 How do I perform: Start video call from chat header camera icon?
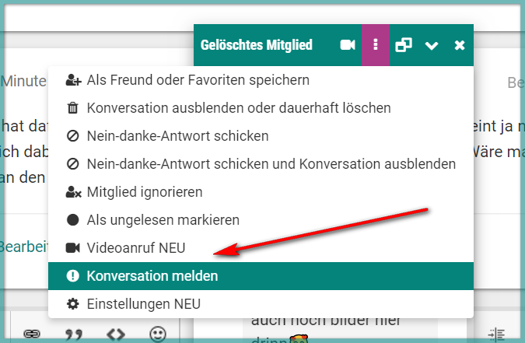[348, 45]
